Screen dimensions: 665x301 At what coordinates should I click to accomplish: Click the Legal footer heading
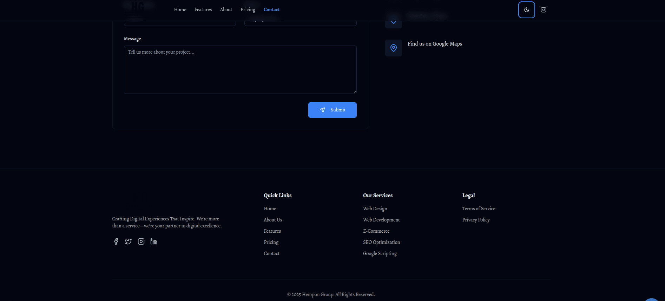[x=468, y=196]
